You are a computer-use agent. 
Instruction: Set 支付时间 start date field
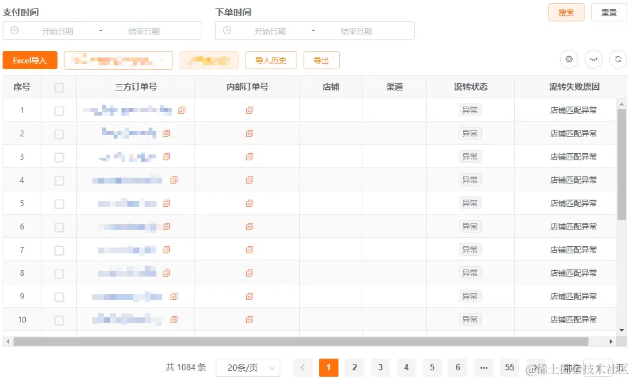point(57,31)
